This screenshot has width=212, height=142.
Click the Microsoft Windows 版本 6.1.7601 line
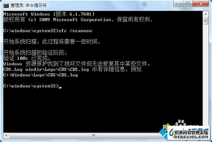pyautogui.click(x=49, y=14)
